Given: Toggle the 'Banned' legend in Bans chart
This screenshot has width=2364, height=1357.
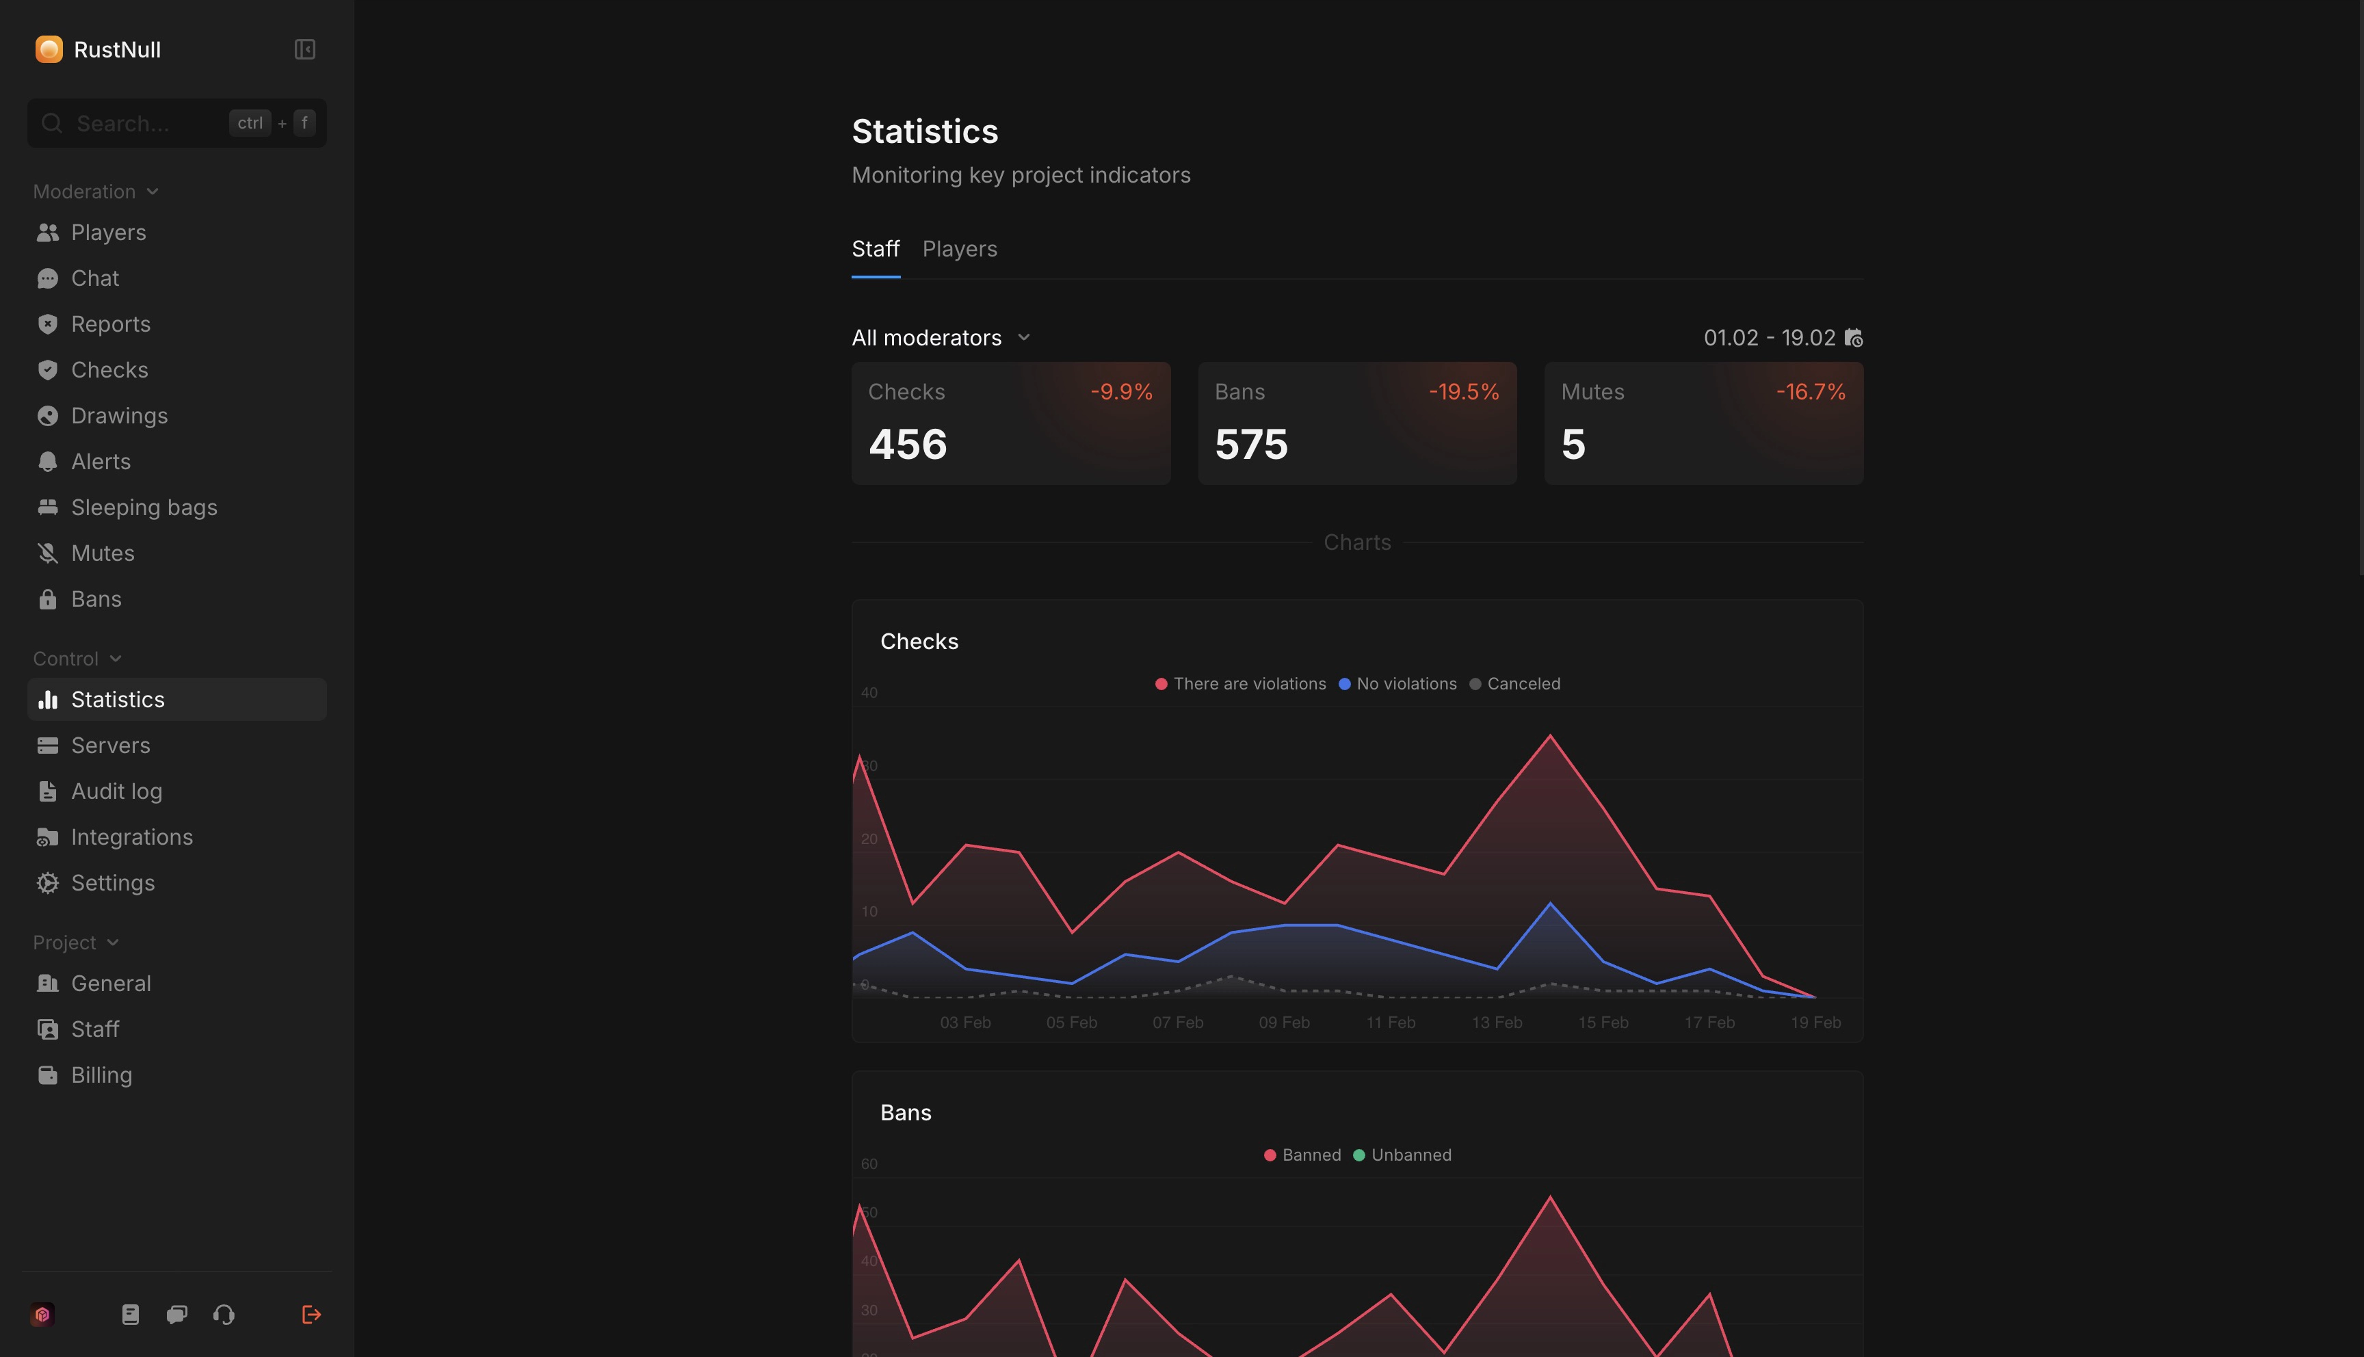Looking at the screenshot, I should coord(1302,1155).
